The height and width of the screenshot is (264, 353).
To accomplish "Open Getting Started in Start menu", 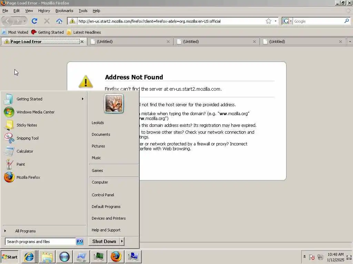I will pos(44,99).
